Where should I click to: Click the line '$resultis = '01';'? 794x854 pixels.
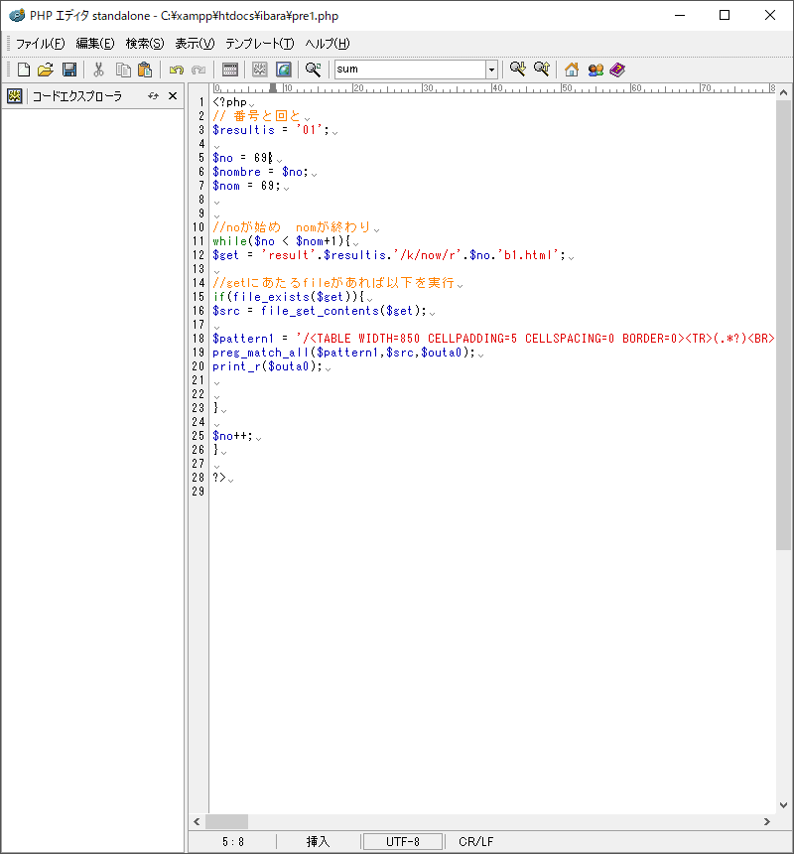[x=271, y=130]
